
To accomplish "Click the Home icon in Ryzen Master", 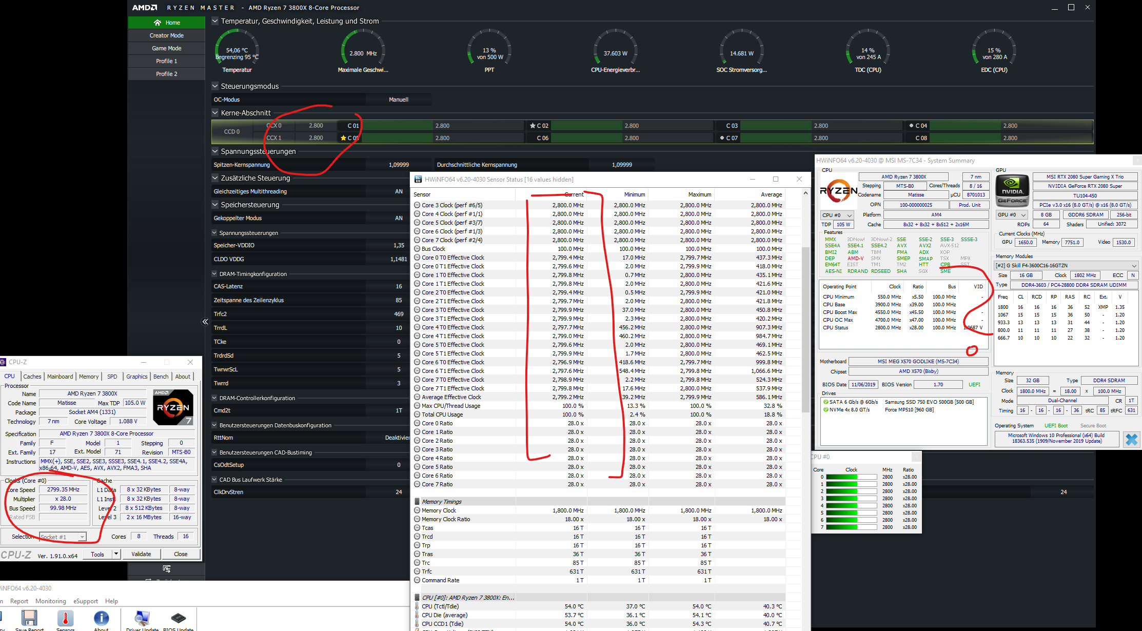I will pyautogui.click(x=157, y=23).
